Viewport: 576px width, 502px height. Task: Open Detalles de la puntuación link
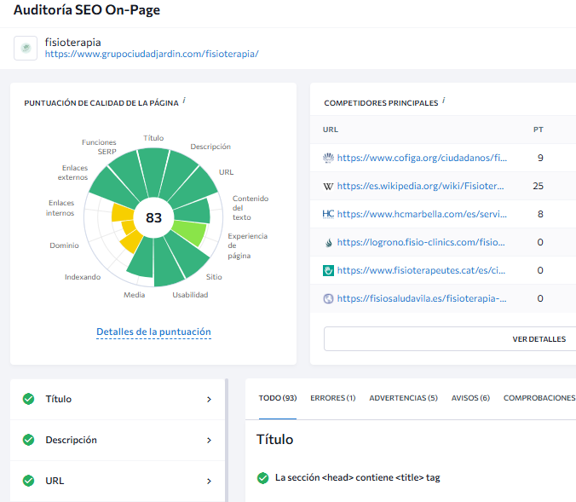coord(153,332)
